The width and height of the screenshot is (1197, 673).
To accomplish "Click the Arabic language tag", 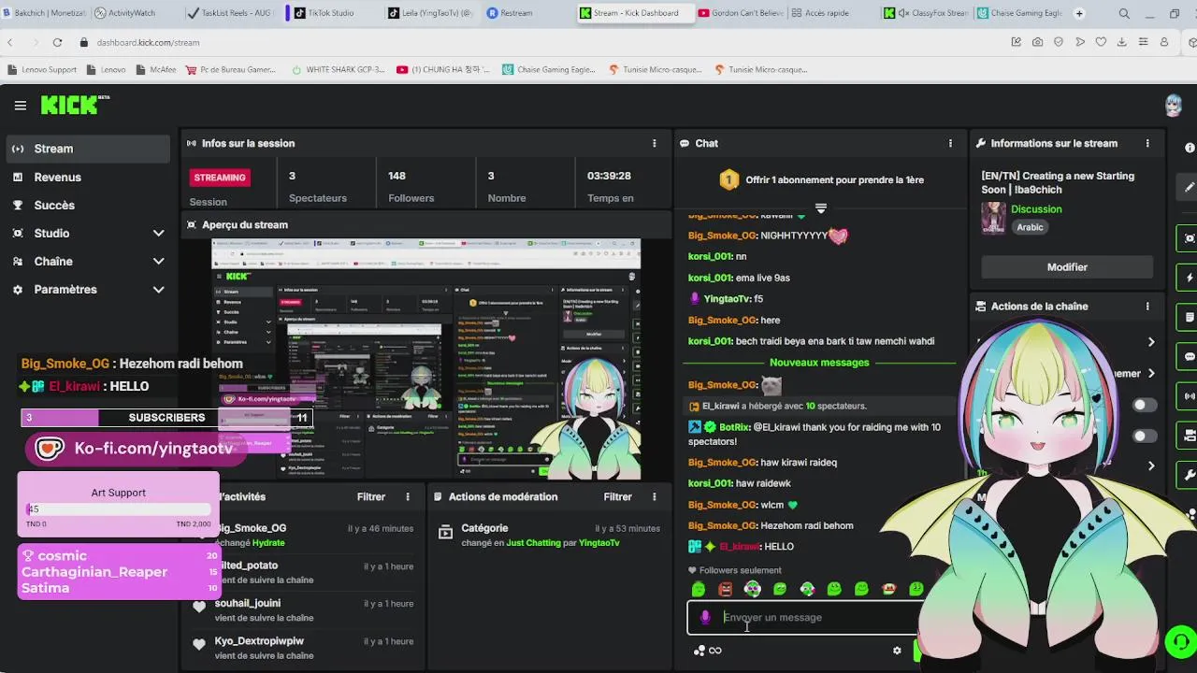I will (1030, 227).
